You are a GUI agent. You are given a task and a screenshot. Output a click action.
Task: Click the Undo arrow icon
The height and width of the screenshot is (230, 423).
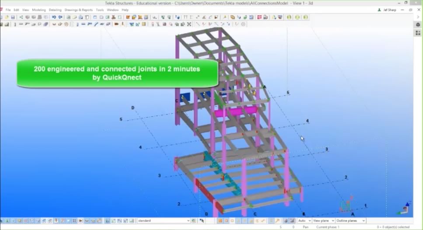(x=53, y=17)
